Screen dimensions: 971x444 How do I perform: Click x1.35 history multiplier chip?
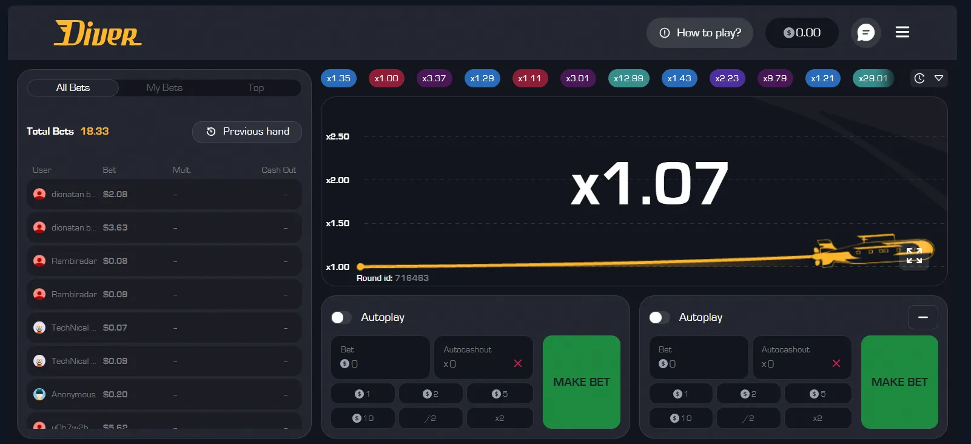(x=338, y=78)
